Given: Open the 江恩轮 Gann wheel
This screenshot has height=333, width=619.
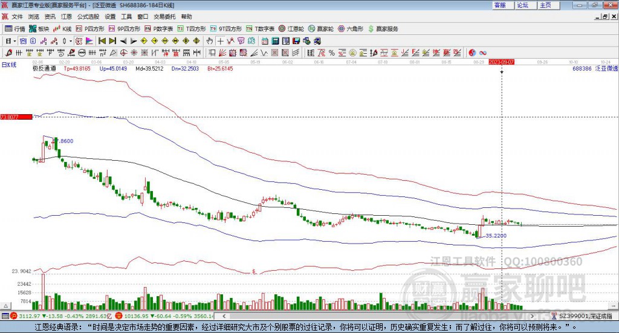Looking at the screenshot, I should [x=291, y=29].
